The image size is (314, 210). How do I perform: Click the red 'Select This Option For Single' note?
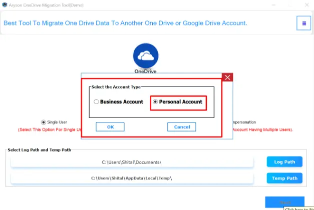click(x=50, y=129)
